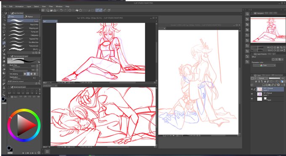The image size is (286, 156).
Task: Click the Save icon in command bar
Action: 55,10
